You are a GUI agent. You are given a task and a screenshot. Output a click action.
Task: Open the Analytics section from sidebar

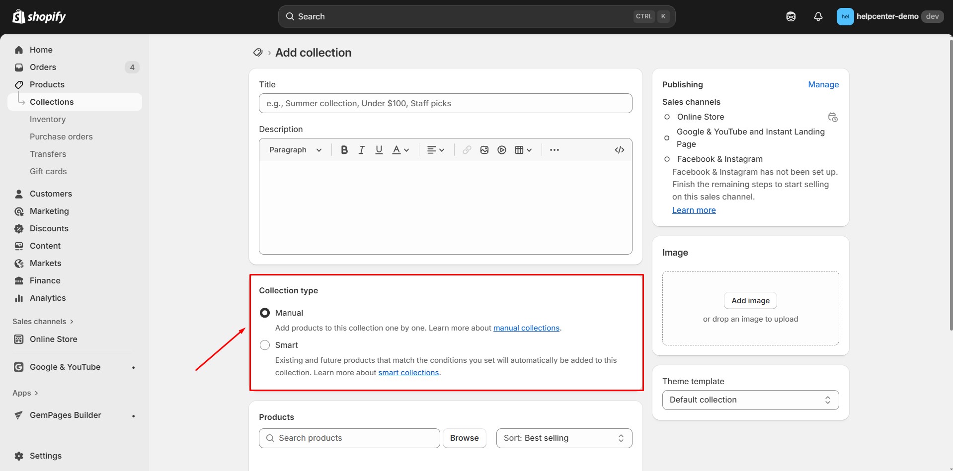tap(47, 298)
